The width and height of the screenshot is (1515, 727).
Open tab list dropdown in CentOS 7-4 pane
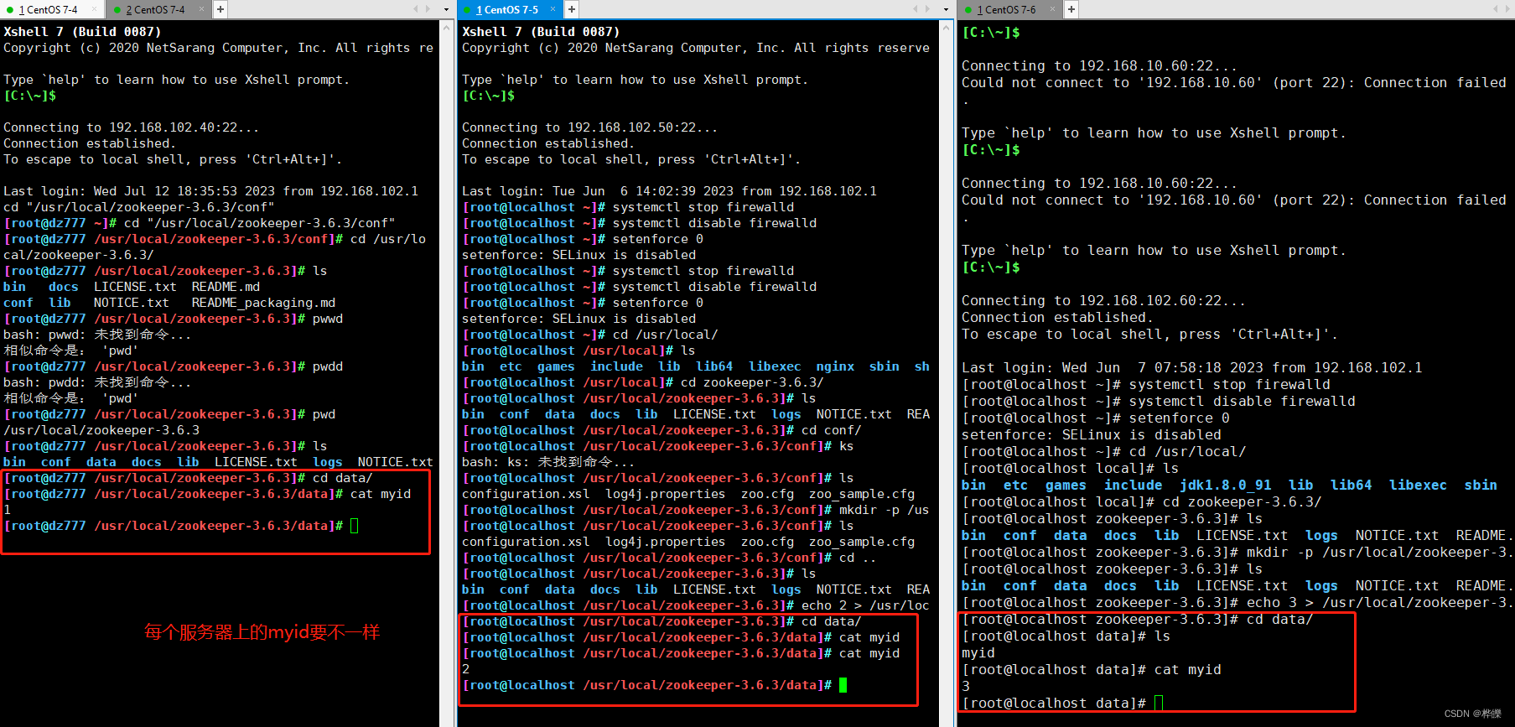pos(446,9)
